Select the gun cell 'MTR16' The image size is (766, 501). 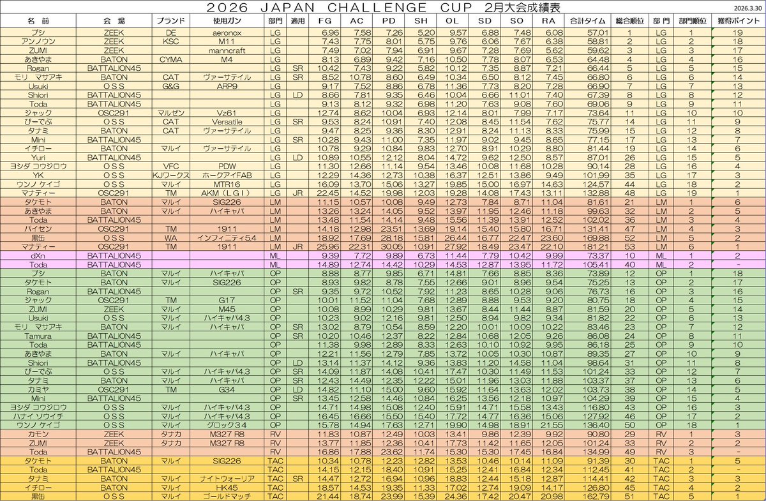[228, 183]
